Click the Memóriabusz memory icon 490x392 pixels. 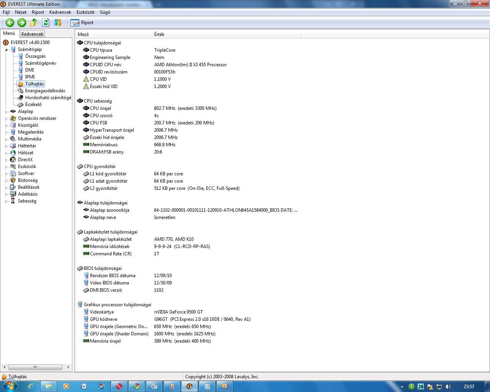[86, 145]
